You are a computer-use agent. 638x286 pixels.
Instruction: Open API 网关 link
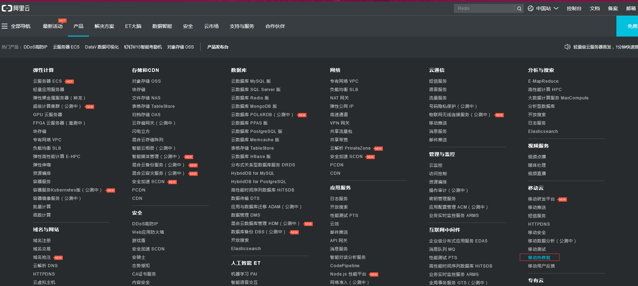(x=339, y=241)
